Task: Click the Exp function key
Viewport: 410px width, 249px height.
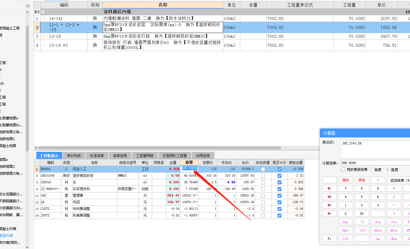Action: coord(394,239)
